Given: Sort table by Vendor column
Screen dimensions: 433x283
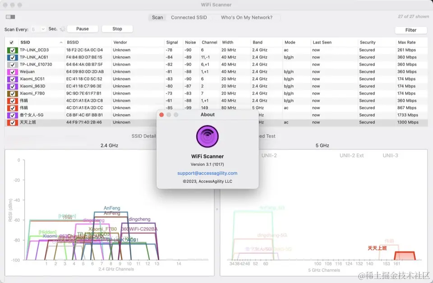Looking at the screenshot, I should coord(120,42).
